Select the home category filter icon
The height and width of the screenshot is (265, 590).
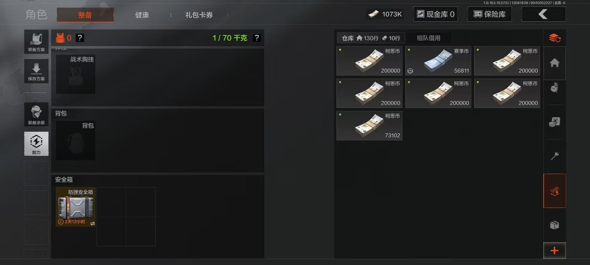click(x=555, y=63)
